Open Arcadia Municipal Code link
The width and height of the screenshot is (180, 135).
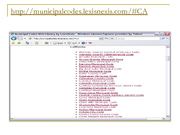click(96, 57)
